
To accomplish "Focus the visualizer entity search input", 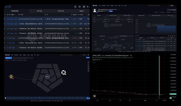I will click(x=23, y=58).
